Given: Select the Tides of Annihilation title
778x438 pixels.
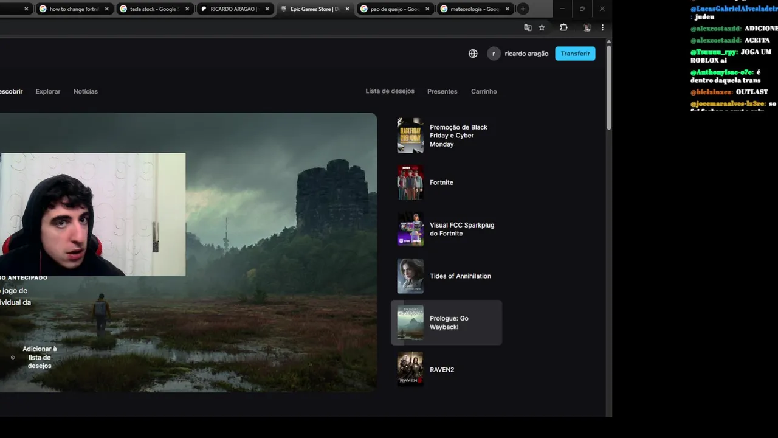Looking at the screenshot, I should coord(460,276).
